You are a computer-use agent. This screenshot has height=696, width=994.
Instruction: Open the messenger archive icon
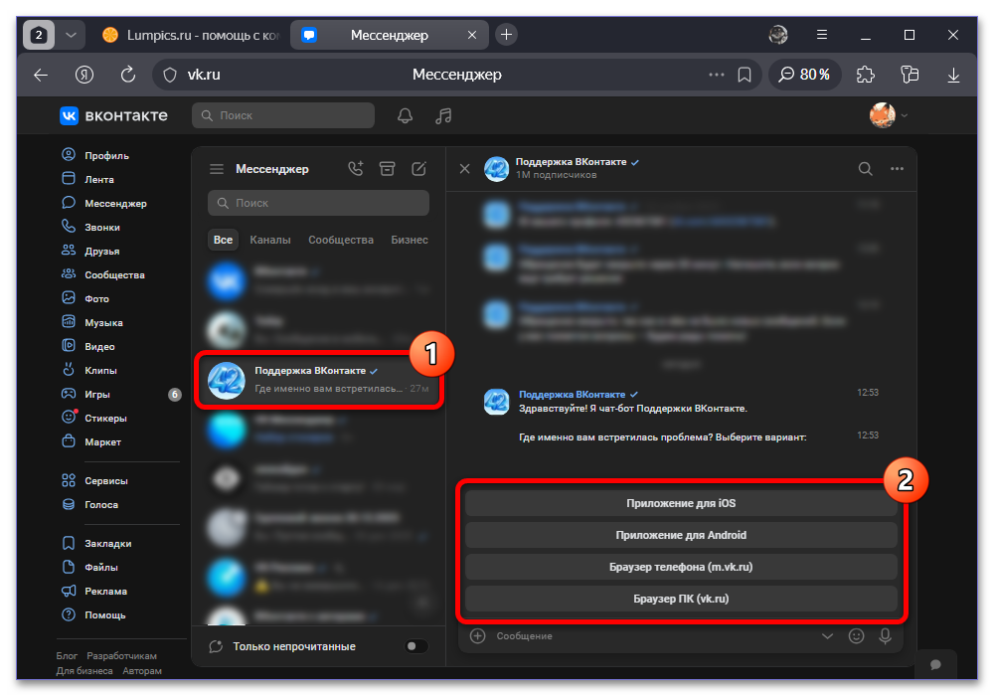coord(388,169)
